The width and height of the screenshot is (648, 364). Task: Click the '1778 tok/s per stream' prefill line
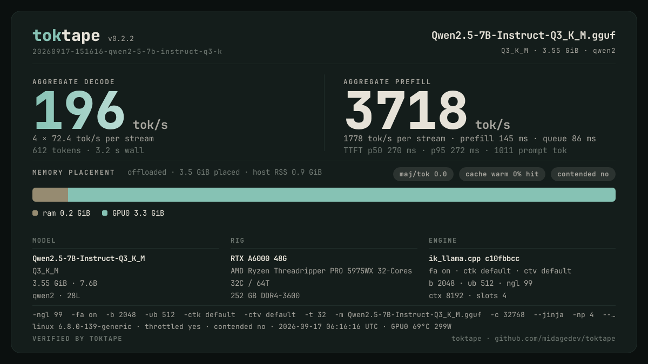(x=470, y=139)
